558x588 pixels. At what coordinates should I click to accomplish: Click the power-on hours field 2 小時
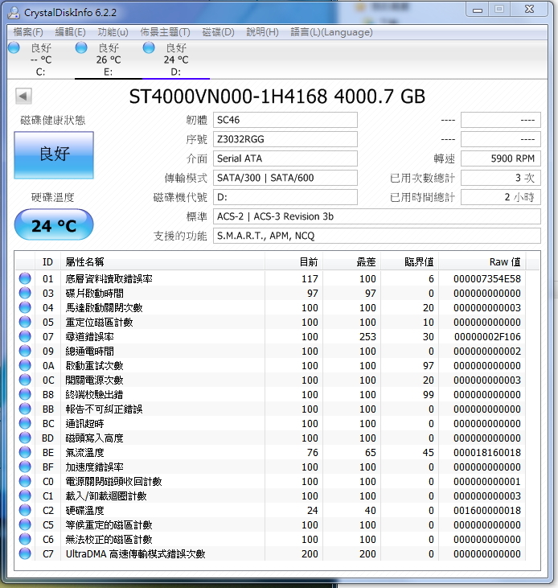[x=501, y=197]
